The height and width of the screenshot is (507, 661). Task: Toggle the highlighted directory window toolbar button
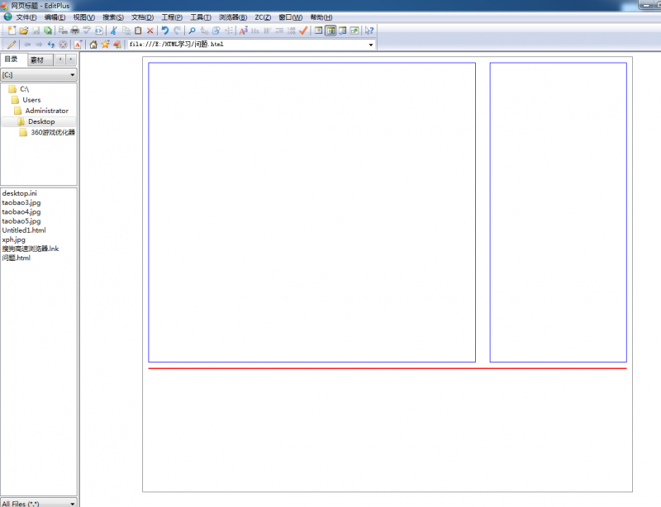(330, 31)
